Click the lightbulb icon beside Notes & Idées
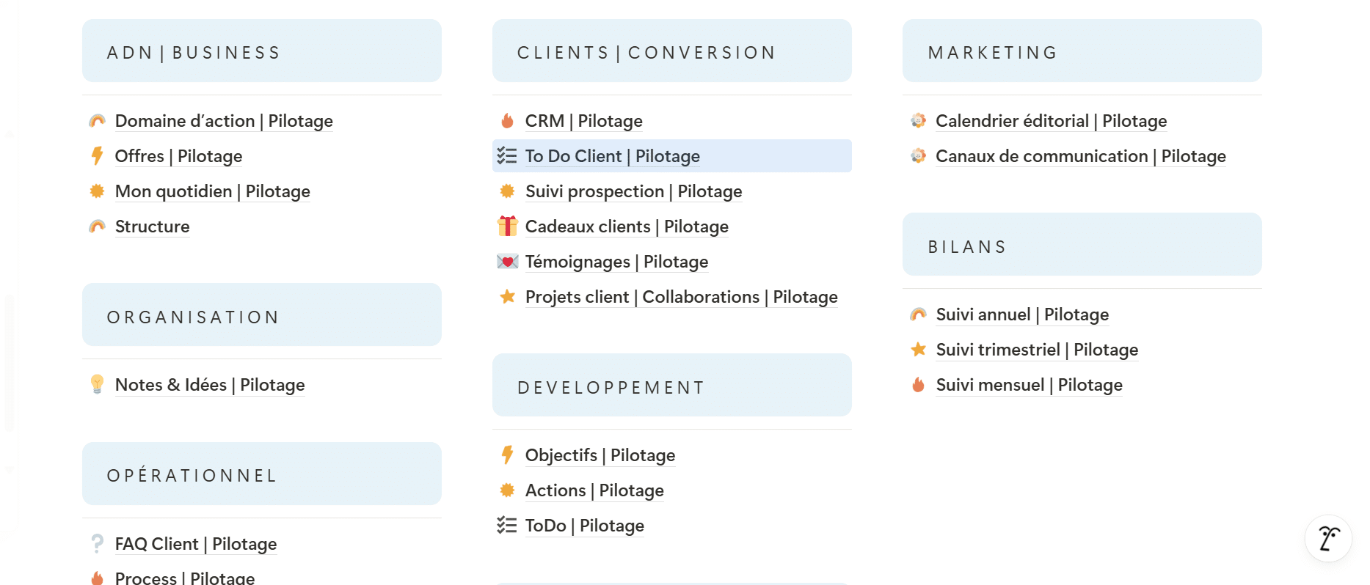Screen dimensions: 1370x585 click(x=97, y=384)
